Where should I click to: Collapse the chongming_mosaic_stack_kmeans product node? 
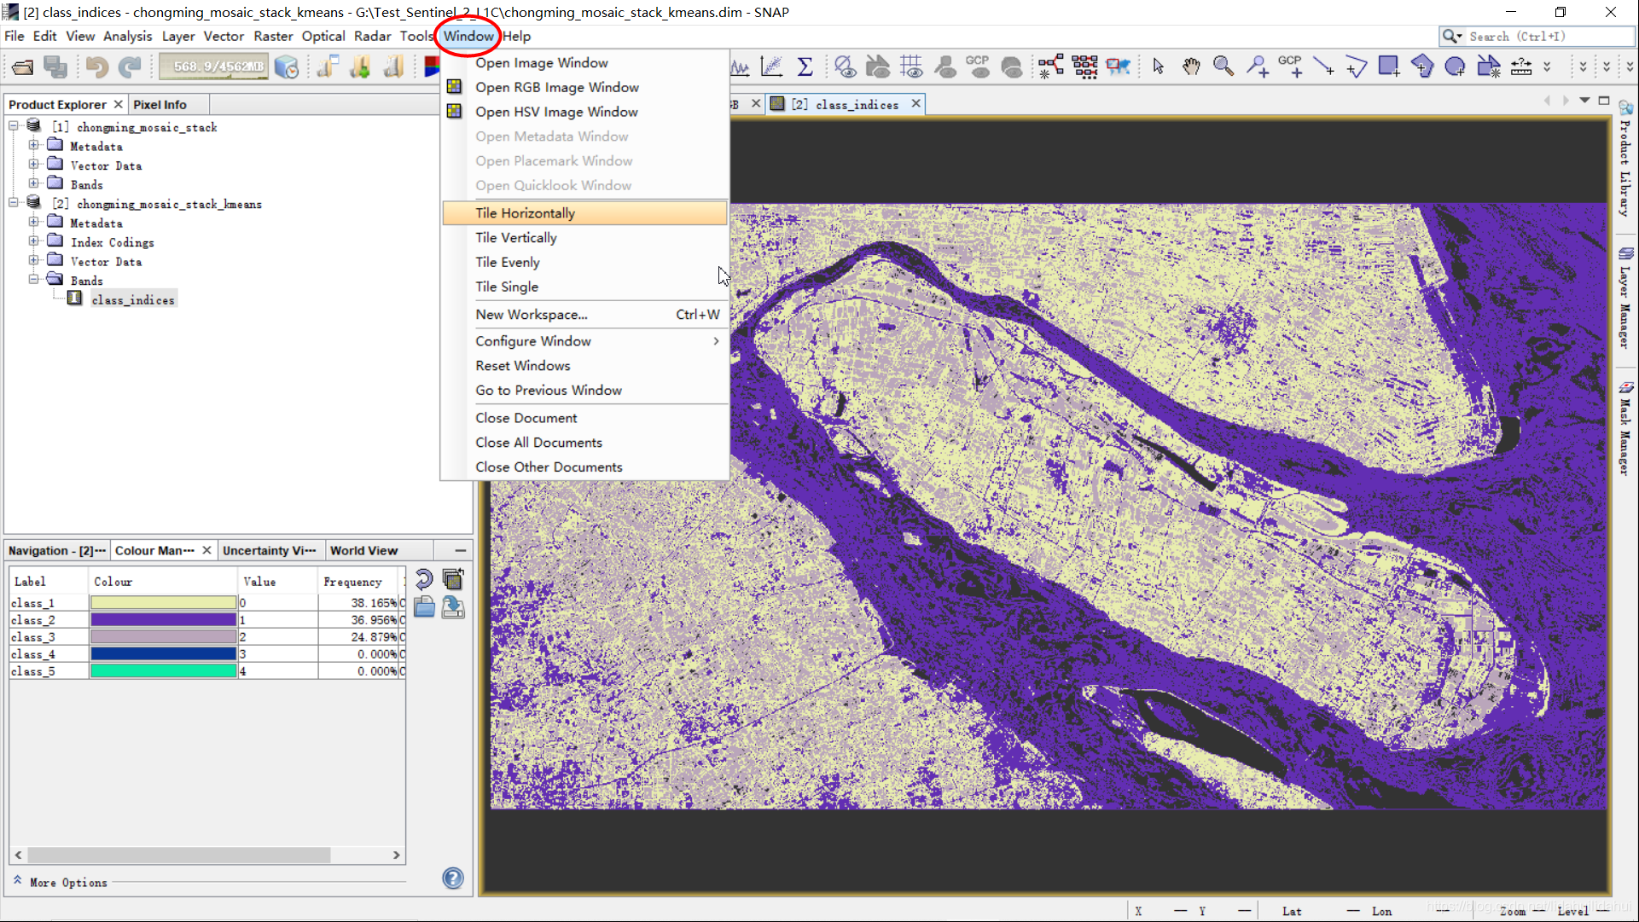tap(14, 203)
